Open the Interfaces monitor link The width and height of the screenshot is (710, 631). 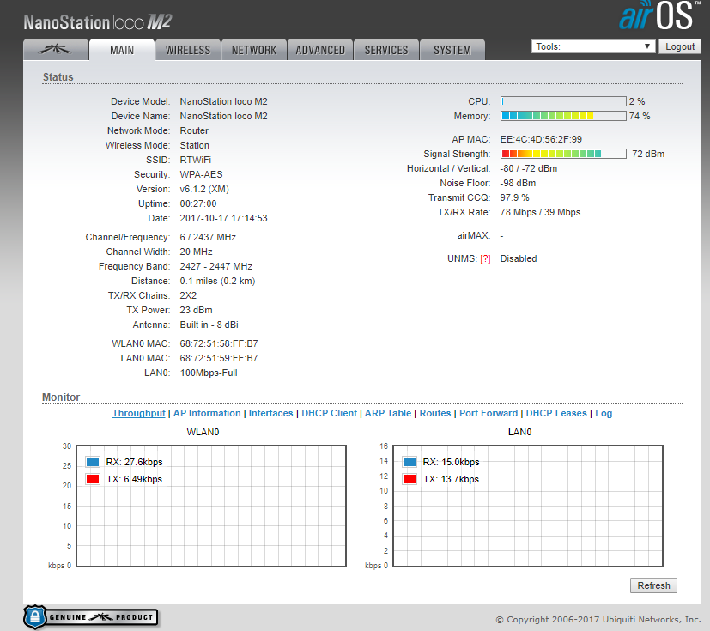[x=270, y=413]
